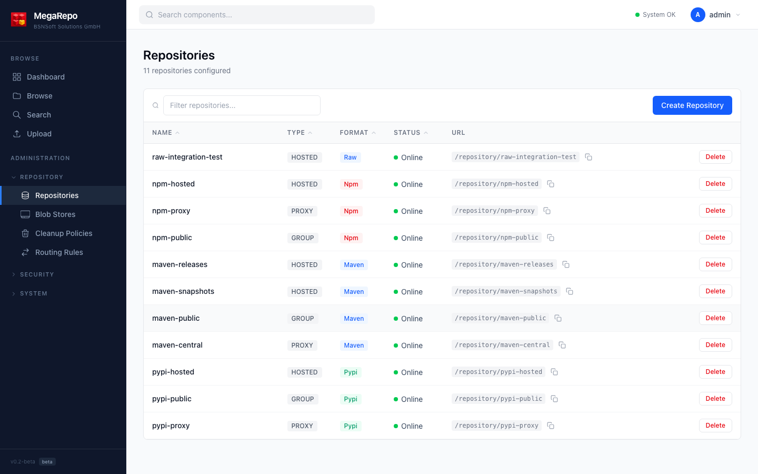Click the MegaRepo logo
758x474 pixels.
click(x=19, y=19)
